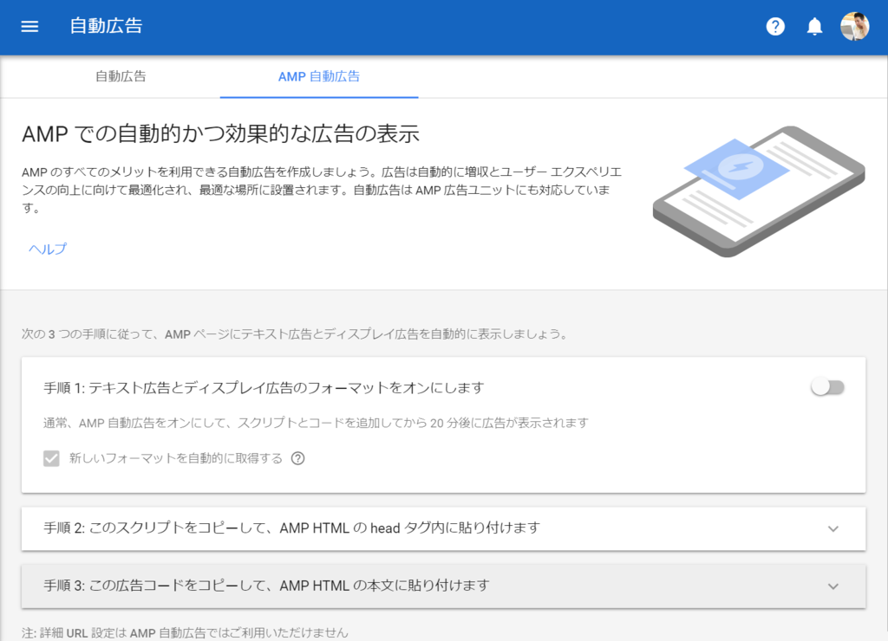Open the help icon in the top bar
This screenshot has height=641, width=888.
[774, 26]
